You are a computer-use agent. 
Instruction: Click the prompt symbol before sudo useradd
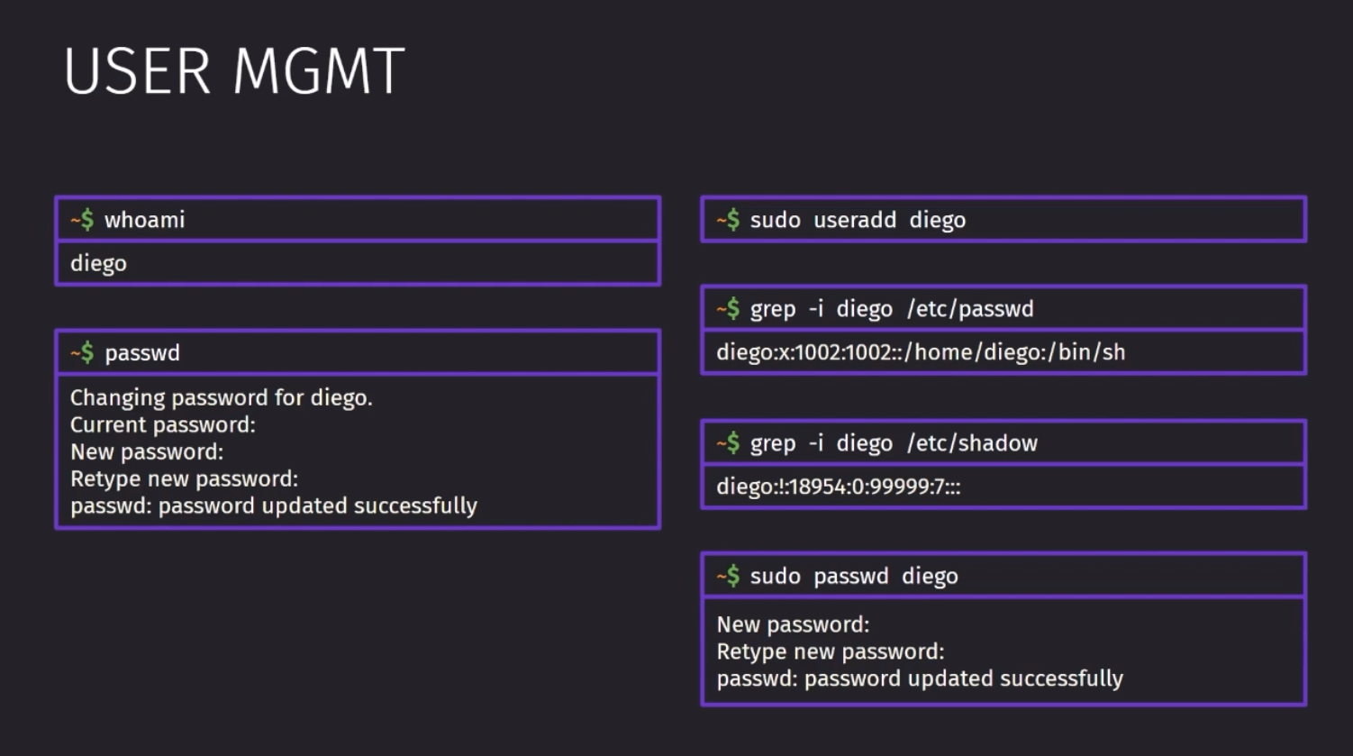728,220
